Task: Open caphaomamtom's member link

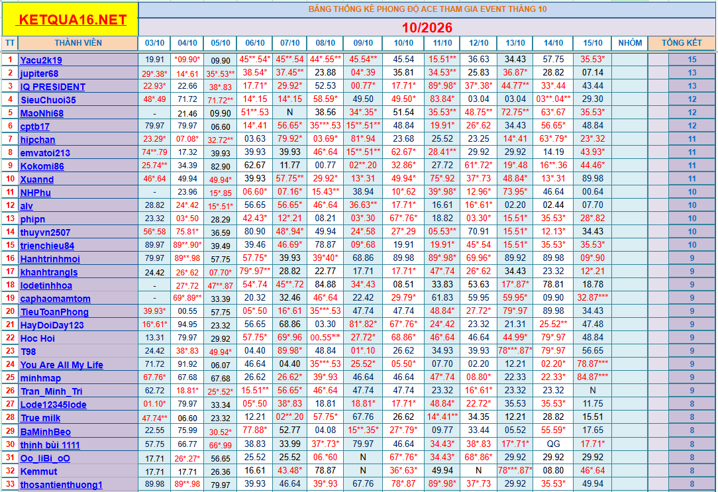Action: click(56, 299)
